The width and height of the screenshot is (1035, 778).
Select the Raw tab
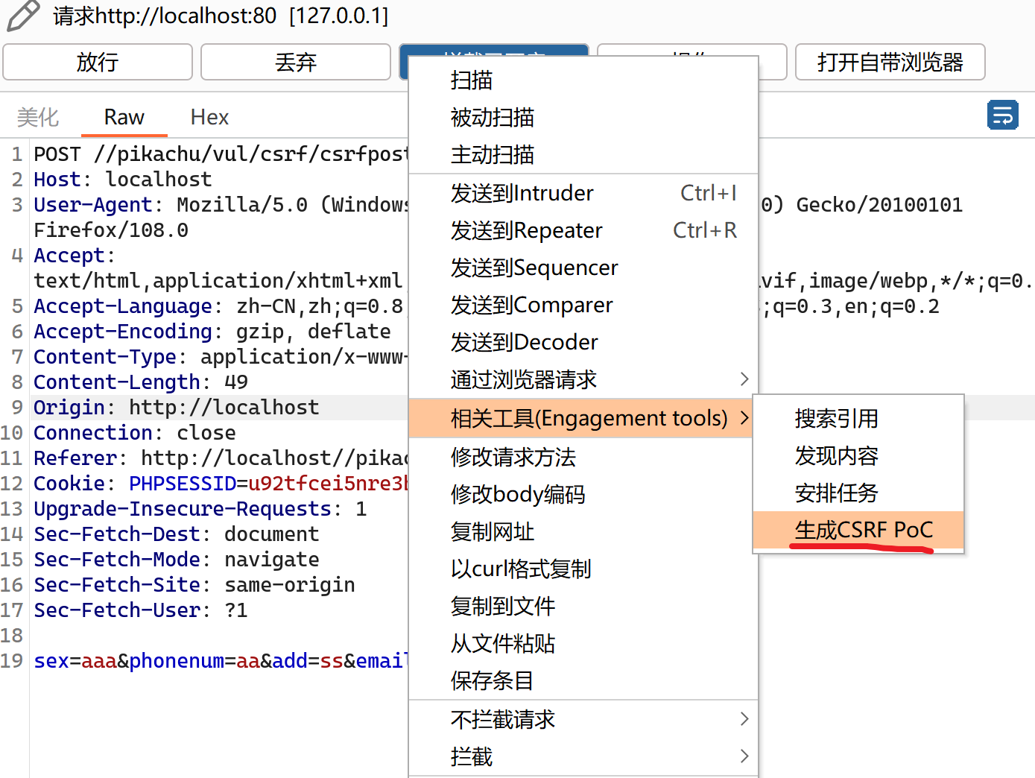point(124,117)
